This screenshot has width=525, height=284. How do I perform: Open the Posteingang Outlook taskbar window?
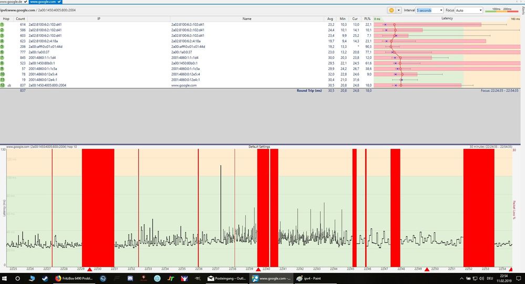[226, 278]
